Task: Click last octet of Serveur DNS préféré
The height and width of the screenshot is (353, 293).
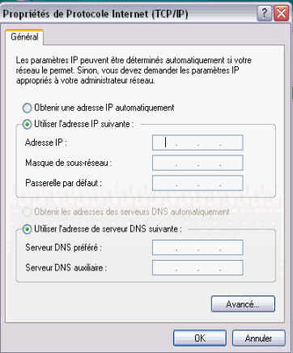Action: pos(231,248)
